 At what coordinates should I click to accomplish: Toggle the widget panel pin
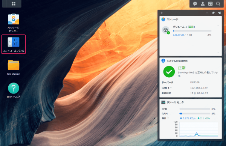213,13
